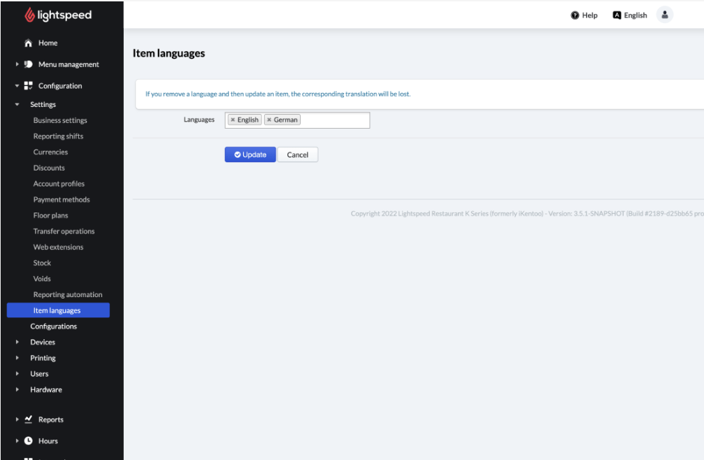Open the user profile avatar icon
704x460 pixels.
[664, 15]
